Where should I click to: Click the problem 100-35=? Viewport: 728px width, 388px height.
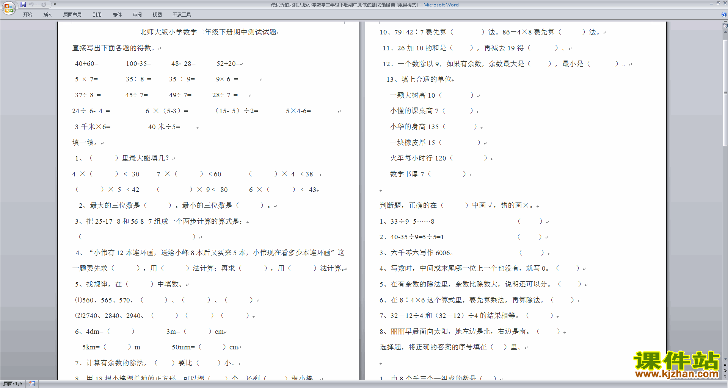(x=138, y=64)
